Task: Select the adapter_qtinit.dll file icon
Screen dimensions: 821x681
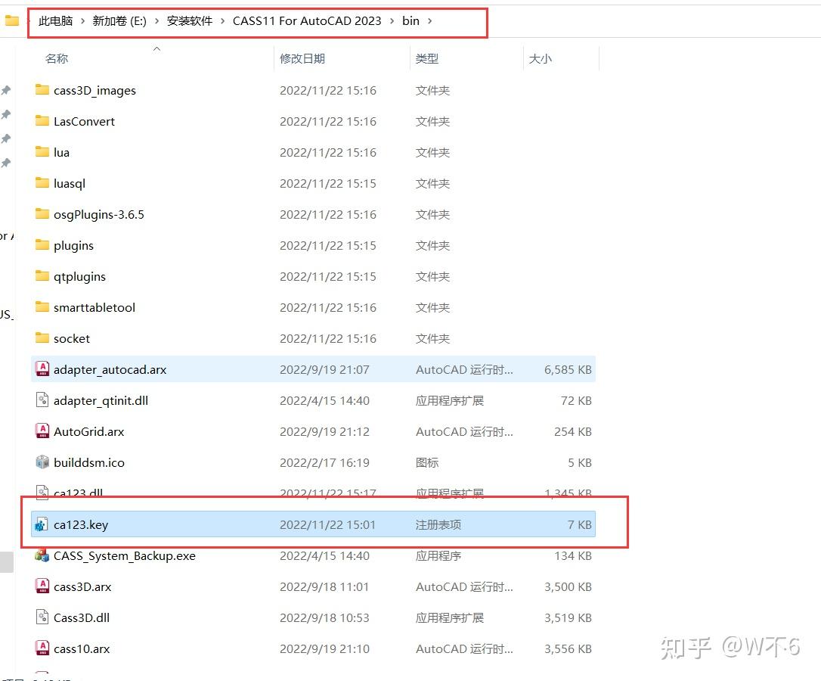Action: click(x=42, y=400)
